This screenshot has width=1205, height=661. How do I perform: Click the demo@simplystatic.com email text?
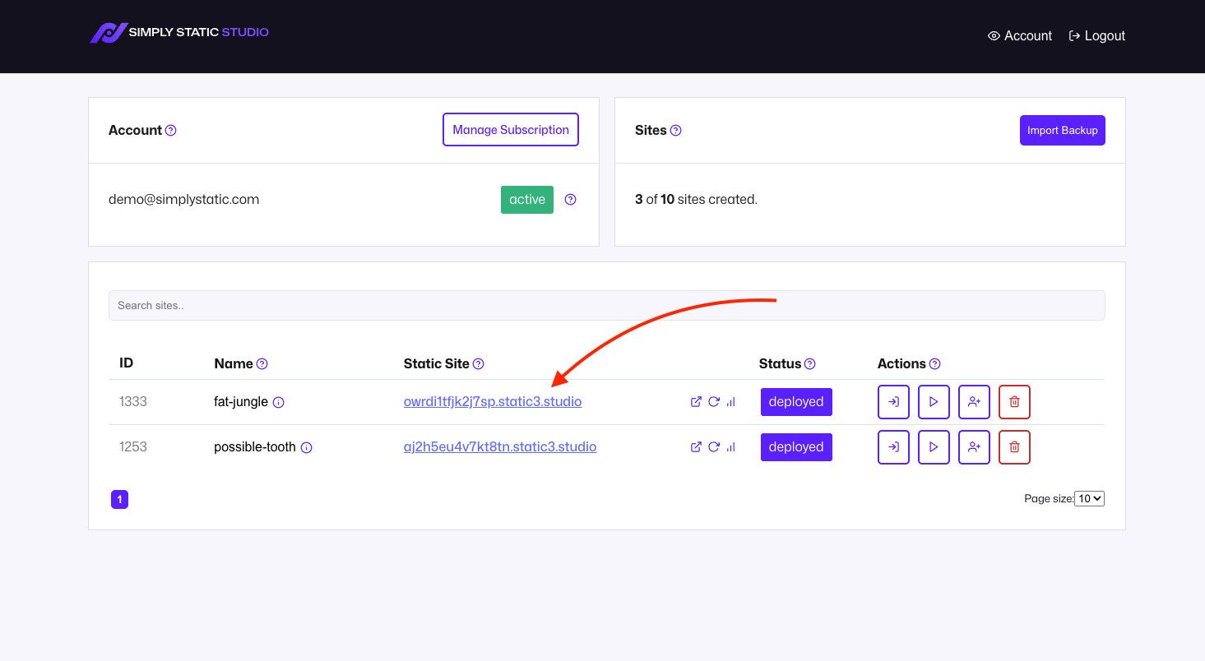pos(183,200)
